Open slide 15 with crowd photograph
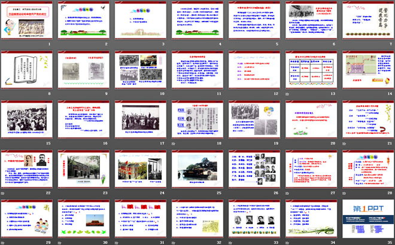 click(28, 120)
